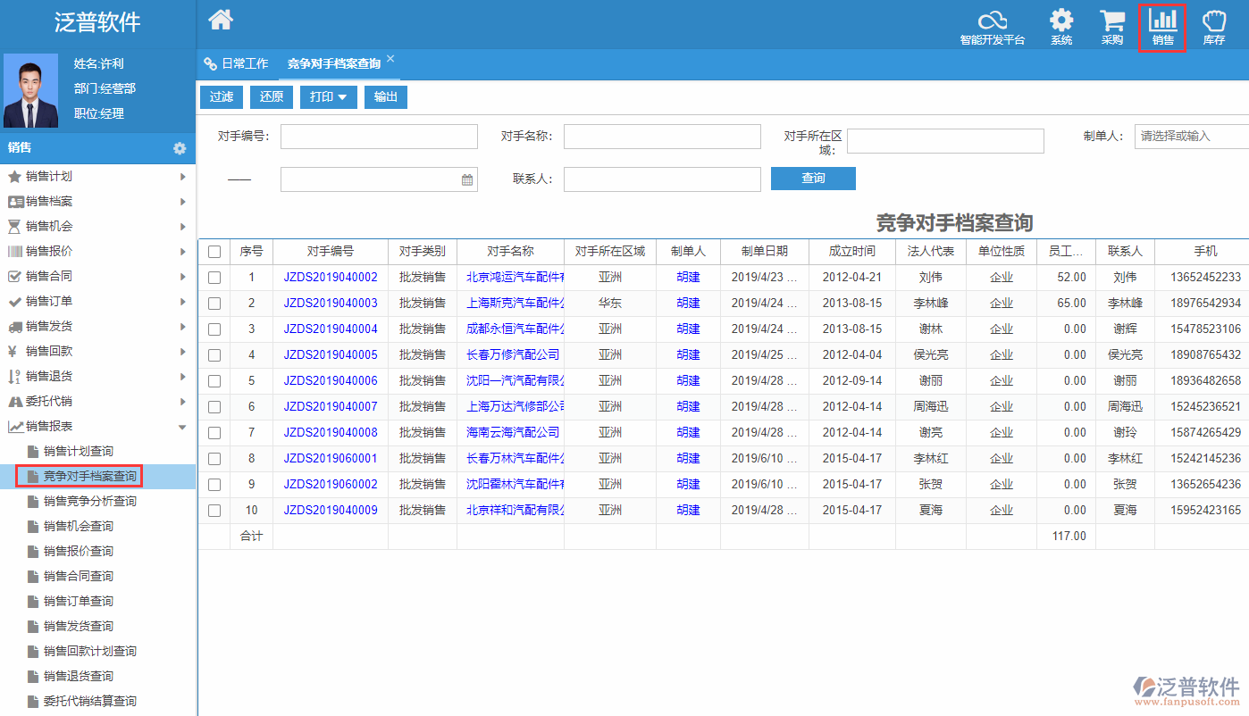Image resolution: width=1249 pixels, height=716 pixels.
Task: Open the 库存 module icon
Action: pyautogui.click(x=1213, y=25)
